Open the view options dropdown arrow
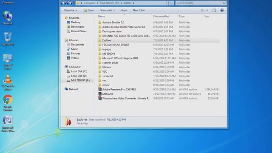272x153 pixels. click(207, 10)
